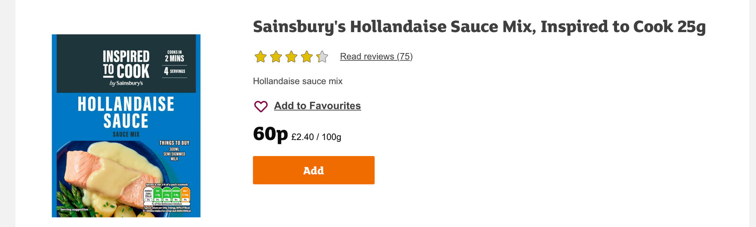
Task: Click the Hollandaise Sauce product title heading
Action: pyautogui.click(x=479, y=27)
